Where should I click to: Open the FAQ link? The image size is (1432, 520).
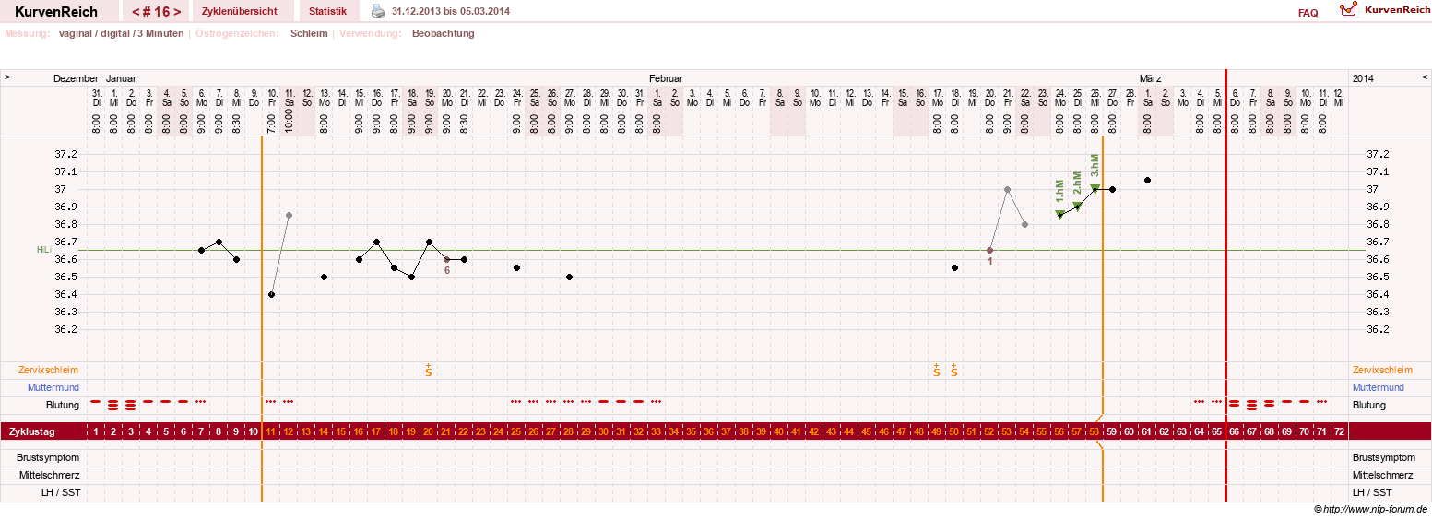(x=1308, y=13)
